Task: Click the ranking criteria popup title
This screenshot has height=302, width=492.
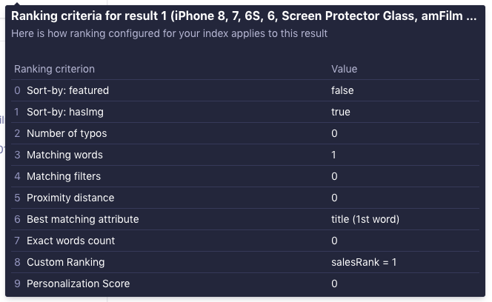Action: [x=245, y=16]
